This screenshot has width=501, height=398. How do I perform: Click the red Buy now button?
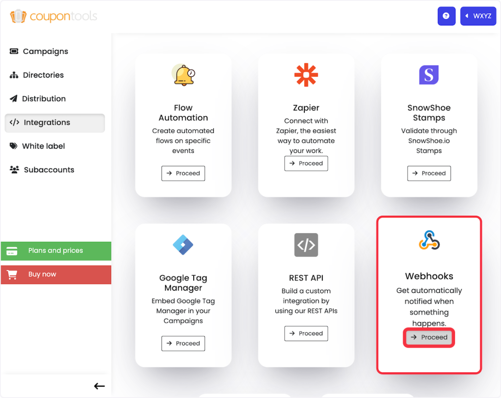55,274
